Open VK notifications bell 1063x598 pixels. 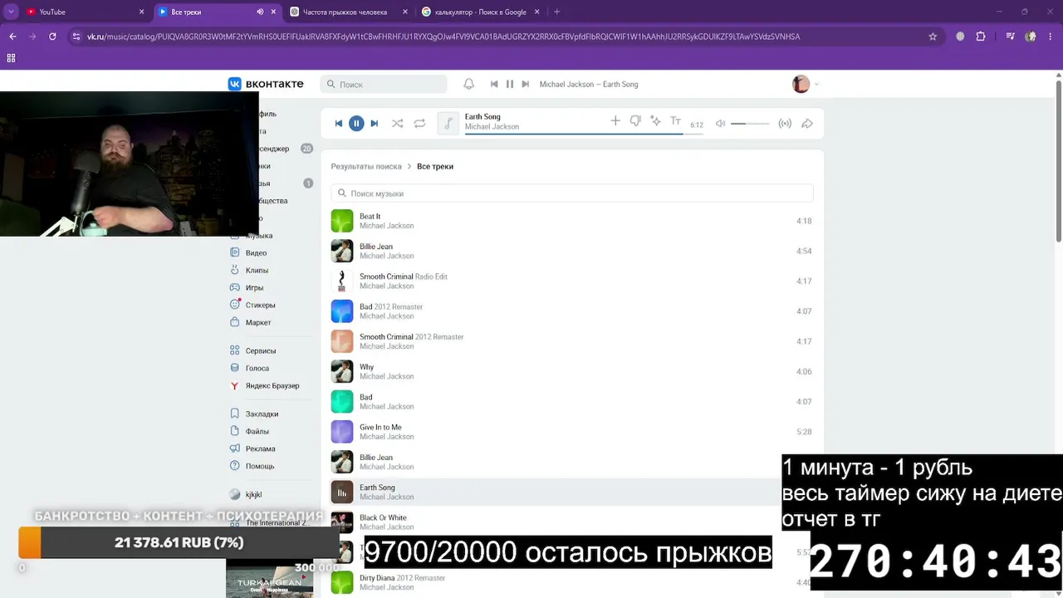pos(468,84)
